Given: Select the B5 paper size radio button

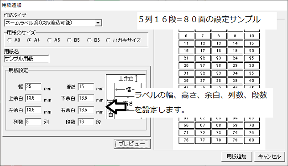Looking at the screenshot, I should click(69, 40).
